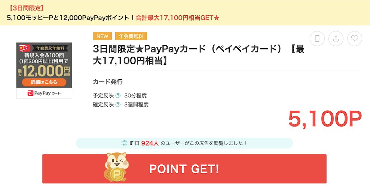Click the red PayPay logo in the banner
The width and height of the screenshot is (370, 189).
[25, 48]
